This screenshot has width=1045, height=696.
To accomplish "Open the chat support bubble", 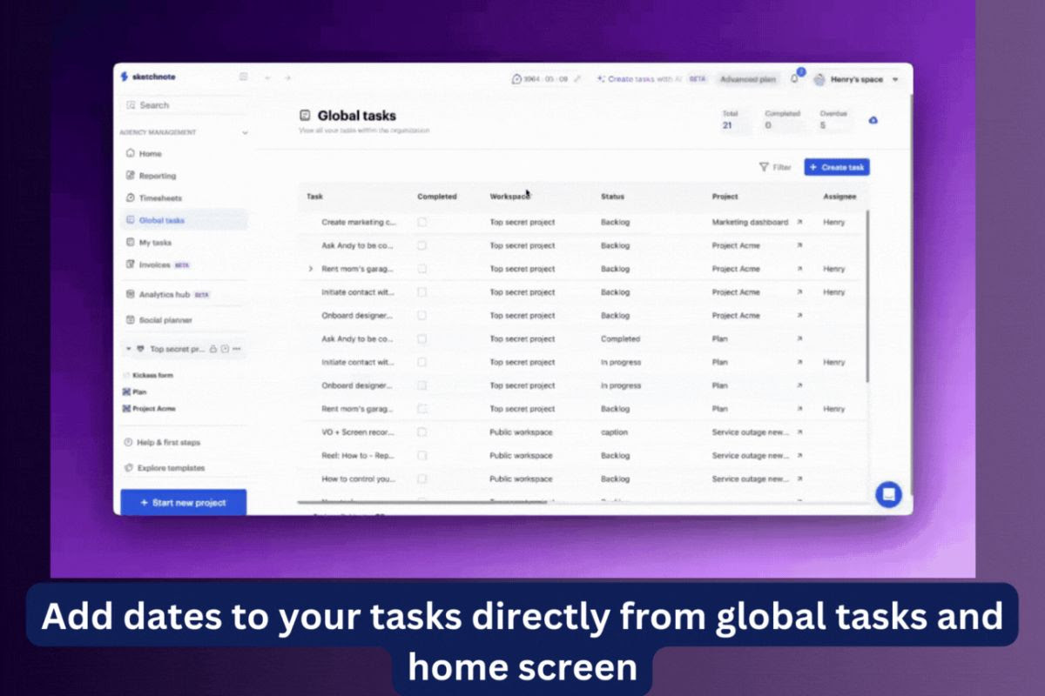I will click(x=888, y=494).
